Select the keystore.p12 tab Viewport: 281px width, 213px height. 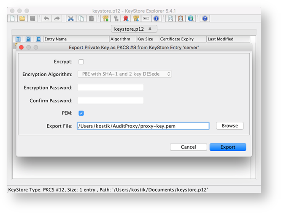[x=129, y=29]
